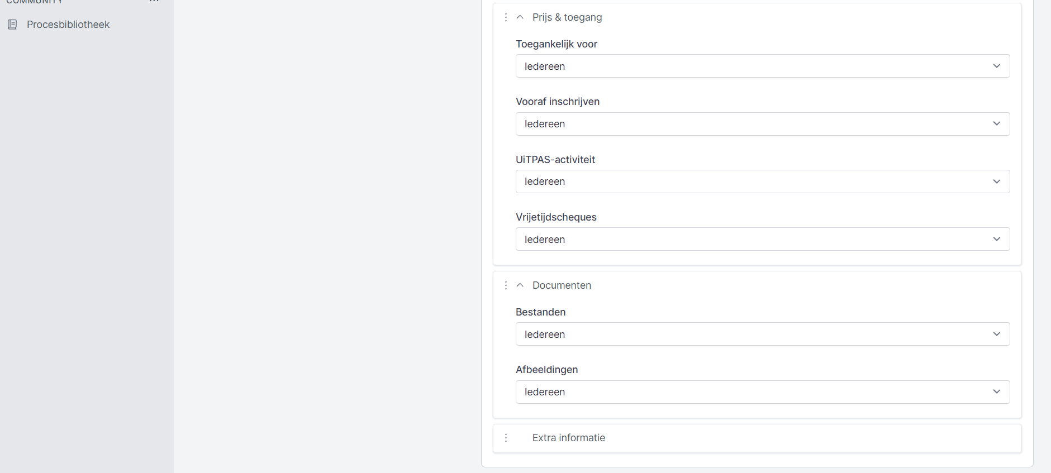1051x473 pixels.
Task: Click the 'Toegankelijk voor' field label
Action: 556,44
